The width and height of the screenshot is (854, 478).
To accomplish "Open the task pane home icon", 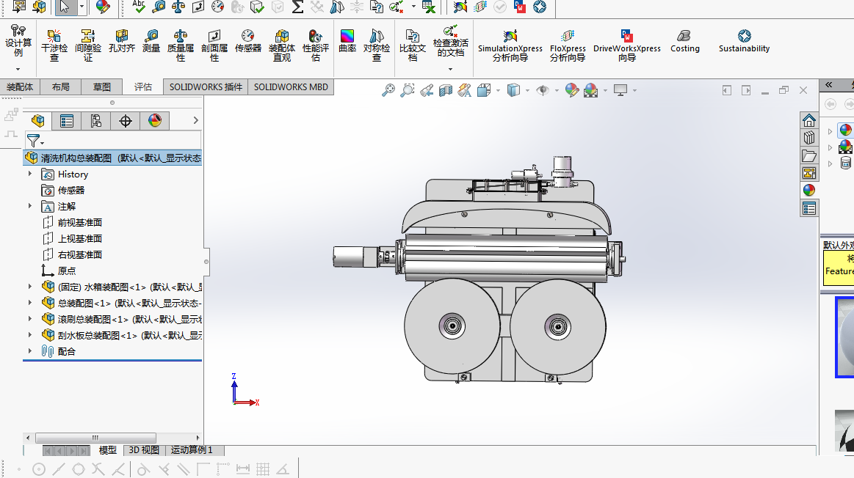I will (808, 120).
